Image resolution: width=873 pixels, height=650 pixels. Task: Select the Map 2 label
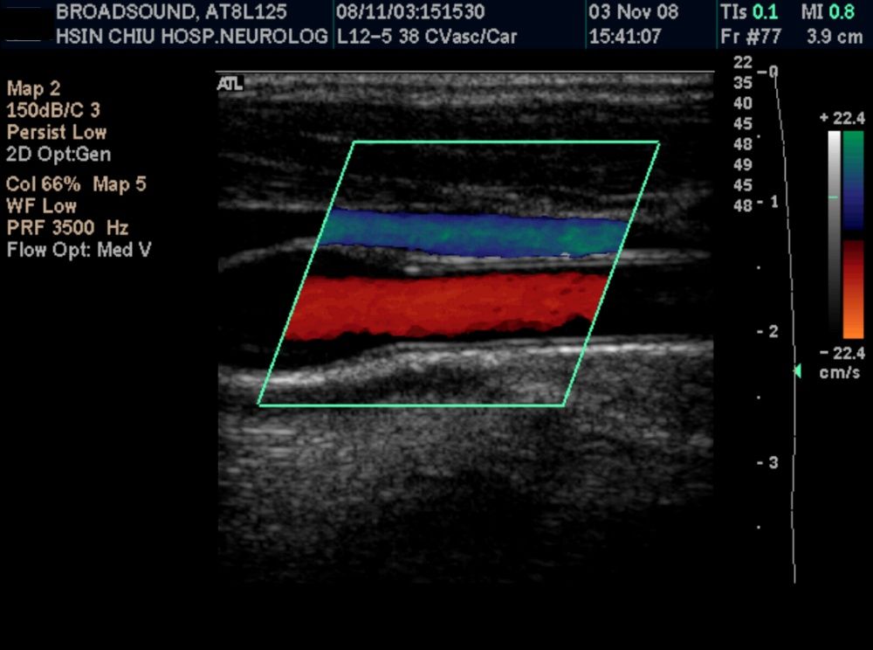33,89
